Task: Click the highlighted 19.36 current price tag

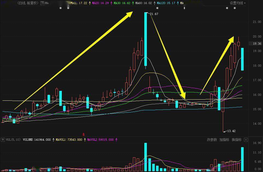Action: (257, 44)
